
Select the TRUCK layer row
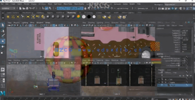pyautogui.click(x=175, y=85)
